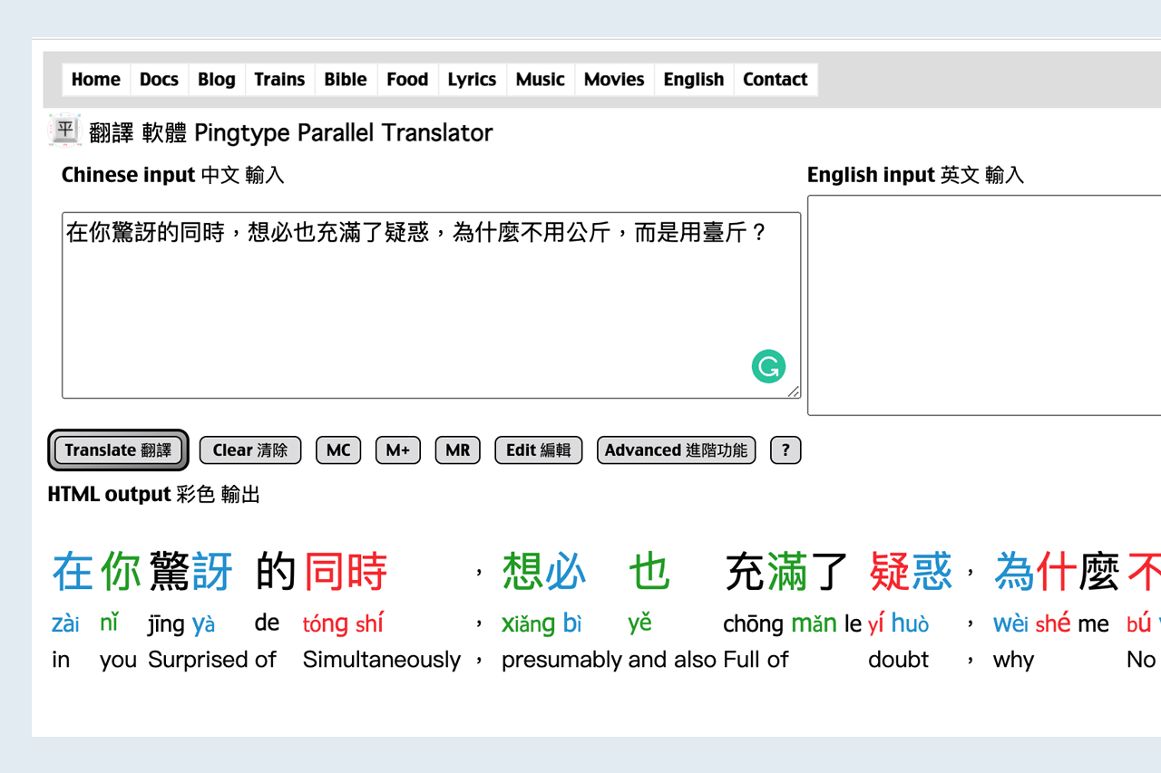Click the green output word 想必
Viewport: 1161px width, 773px height.
[544, 572]
